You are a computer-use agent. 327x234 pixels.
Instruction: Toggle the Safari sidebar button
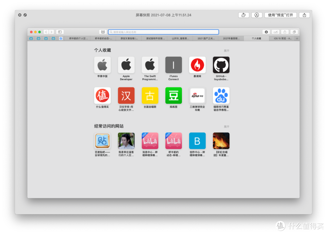point(60,32)
